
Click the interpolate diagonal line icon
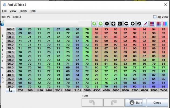click(x=146, y=23)
